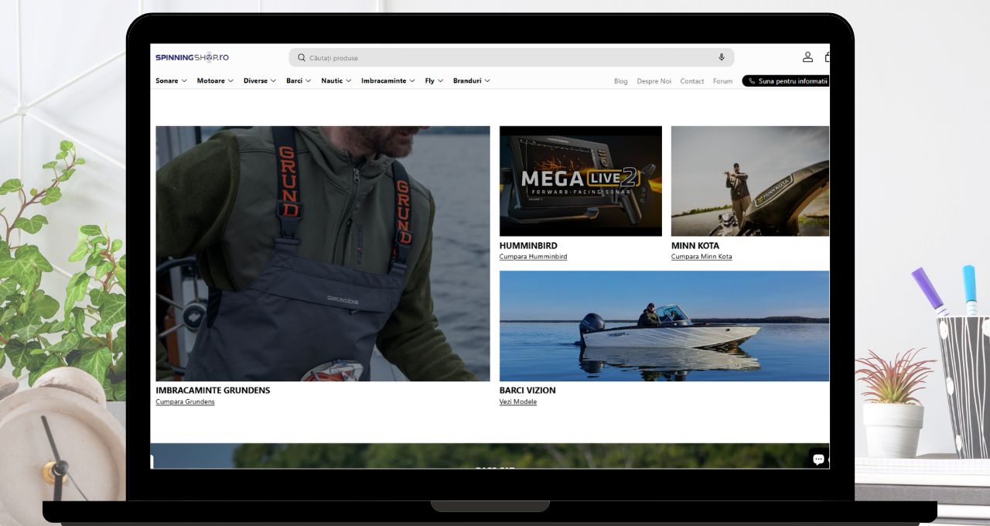Show the Imbracaminte submenu
This screenshot has height=526, width=990.
click(x=388, y=80)
